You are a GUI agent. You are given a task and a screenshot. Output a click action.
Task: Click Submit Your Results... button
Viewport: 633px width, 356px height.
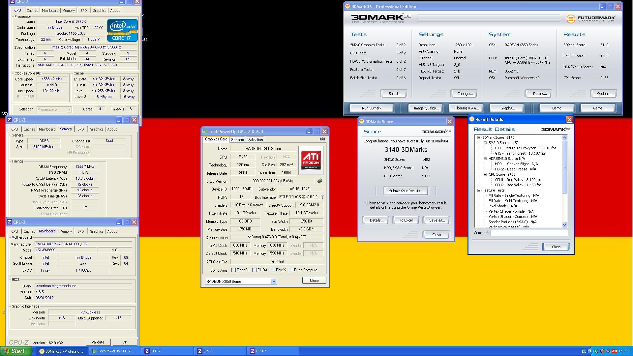coord(406,191)
